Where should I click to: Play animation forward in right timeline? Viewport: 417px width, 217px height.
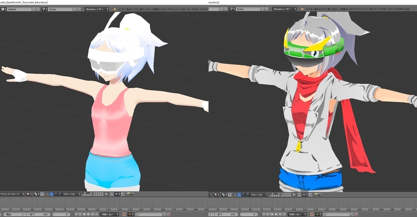(276, 214)
